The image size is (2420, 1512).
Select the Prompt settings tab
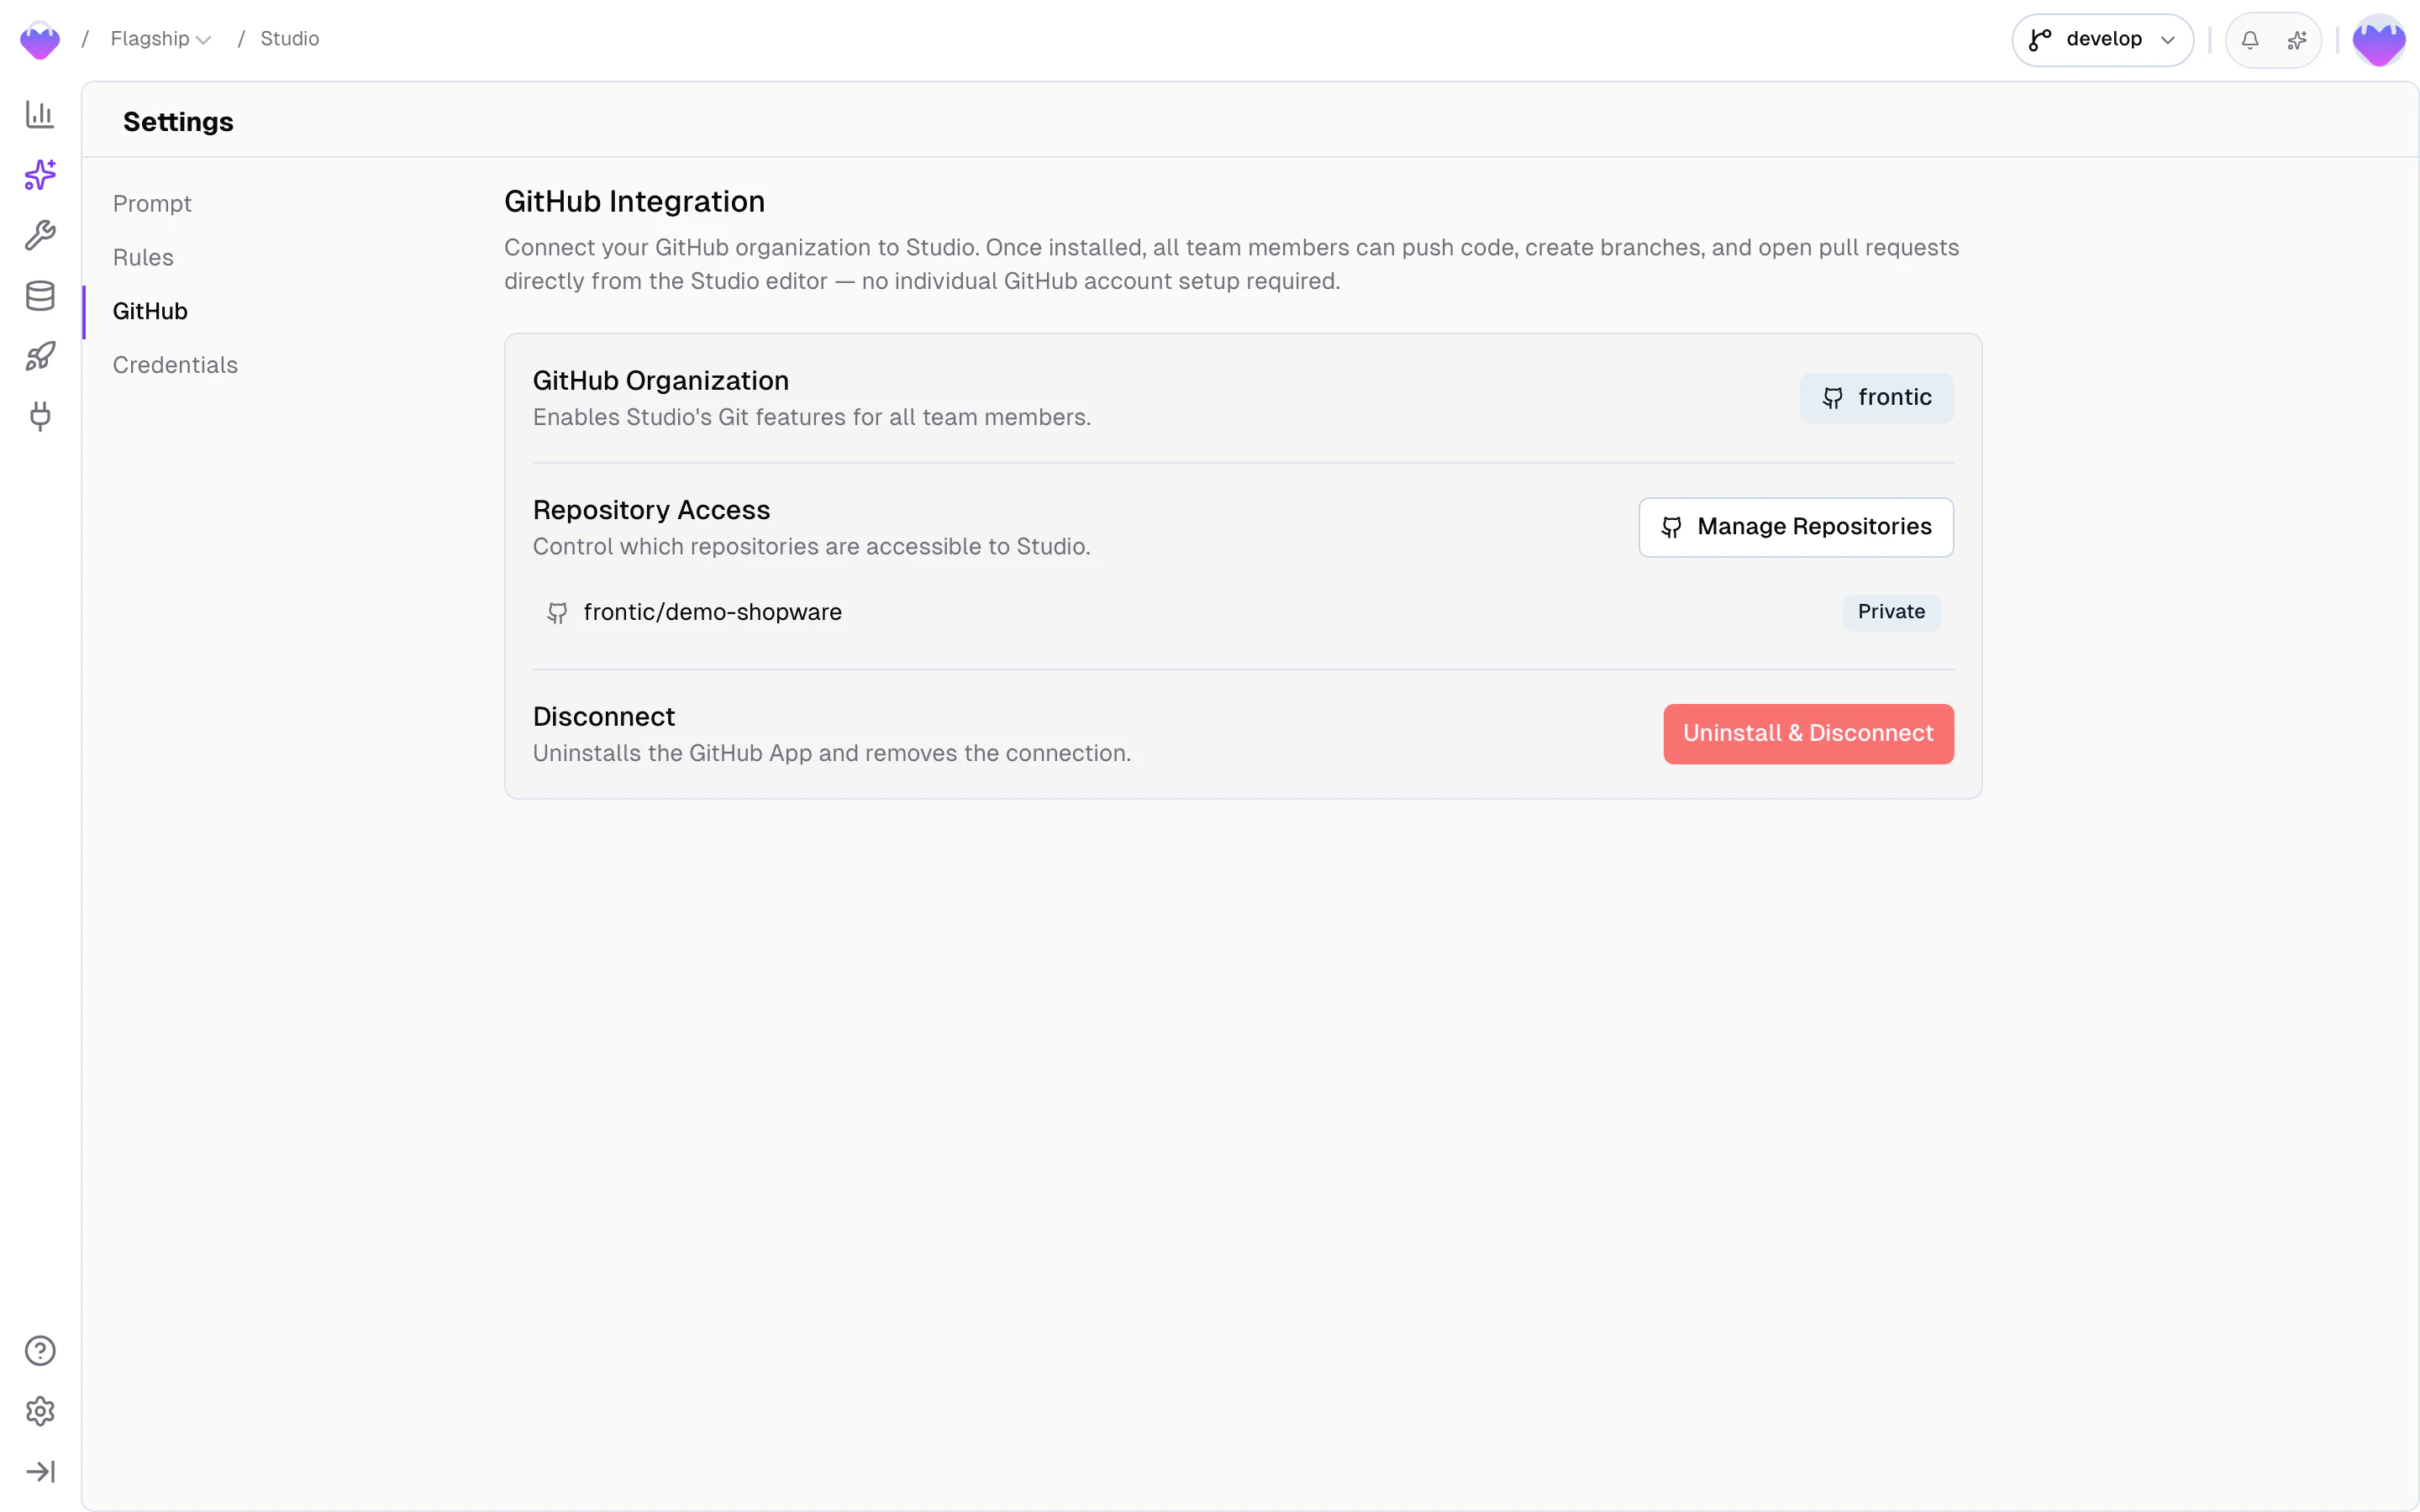(152, 204)
